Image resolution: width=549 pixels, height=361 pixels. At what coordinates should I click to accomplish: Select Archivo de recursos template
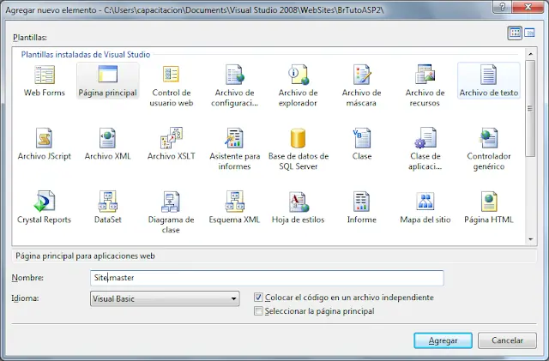pos(425,85)
